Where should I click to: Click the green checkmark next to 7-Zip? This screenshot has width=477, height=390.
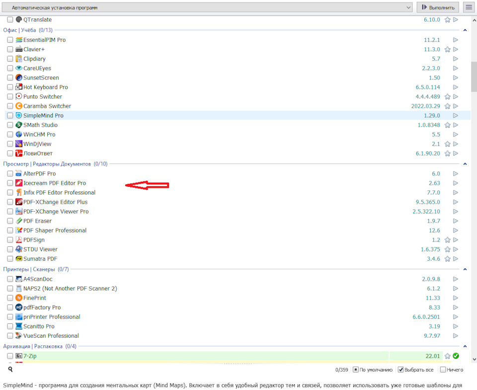click(x=456, y=356)
